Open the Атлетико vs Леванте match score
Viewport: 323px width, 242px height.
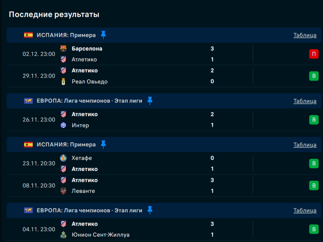[x=212, y=185]
